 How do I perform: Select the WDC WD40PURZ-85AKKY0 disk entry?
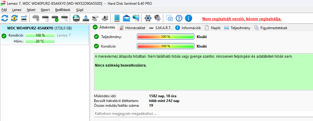pos(45,35)
